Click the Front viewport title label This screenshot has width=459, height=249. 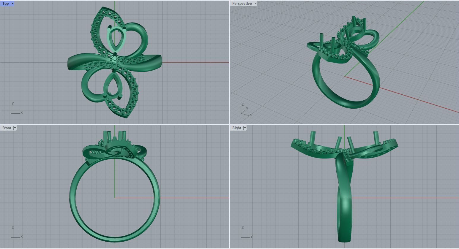coord(7,128)
